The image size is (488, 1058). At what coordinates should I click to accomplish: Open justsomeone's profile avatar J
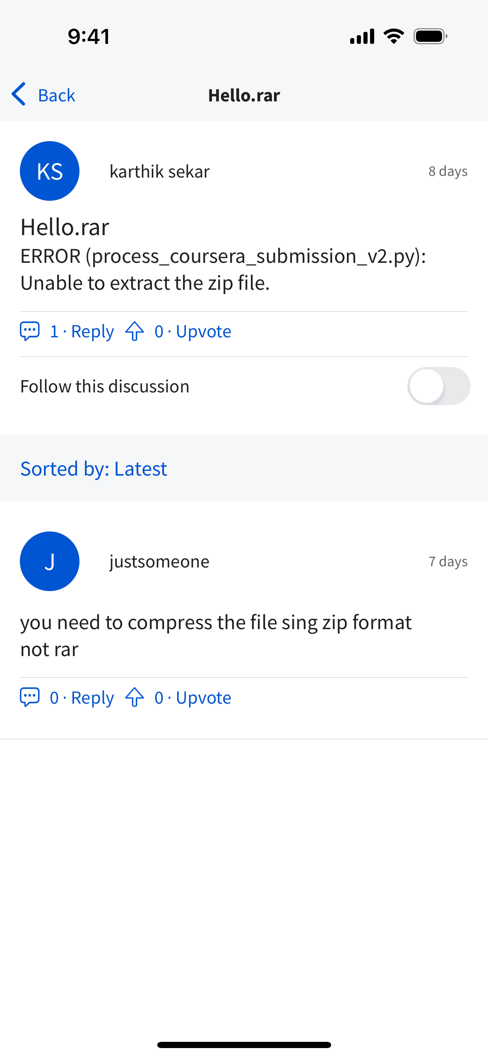coord(49,561)
